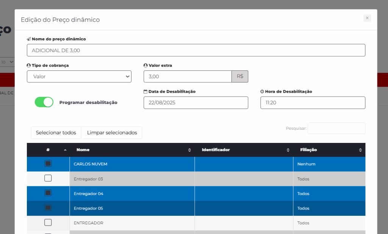Click the Valor extra input field
The image size is (388, 234).
coord(187,76)
